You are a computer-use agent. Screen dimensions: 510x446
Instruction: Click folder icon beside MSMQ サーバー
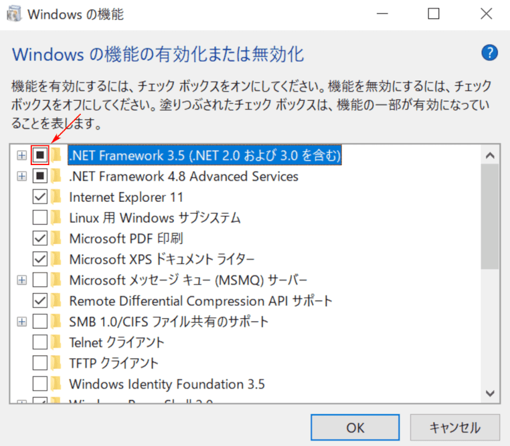click(x=56, y=280)
